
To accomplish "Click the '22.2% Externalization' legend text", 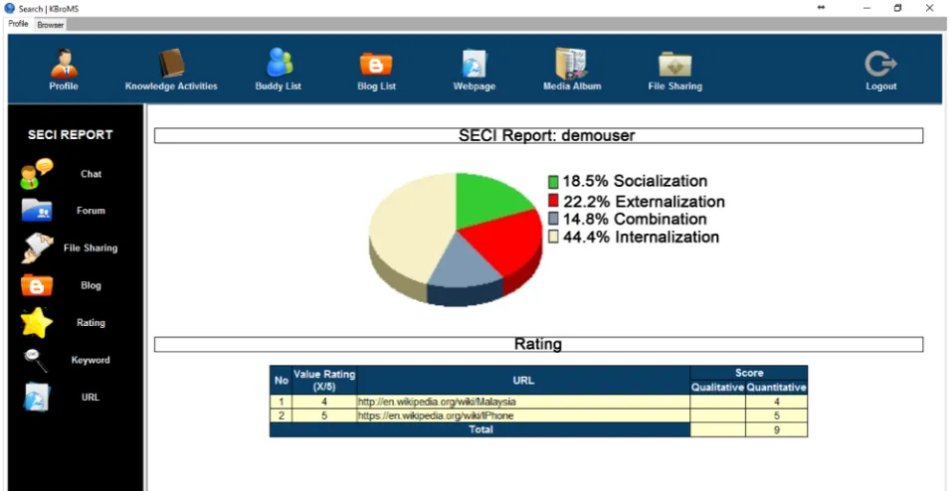I will pyautogui.click(x=644, y=201).
